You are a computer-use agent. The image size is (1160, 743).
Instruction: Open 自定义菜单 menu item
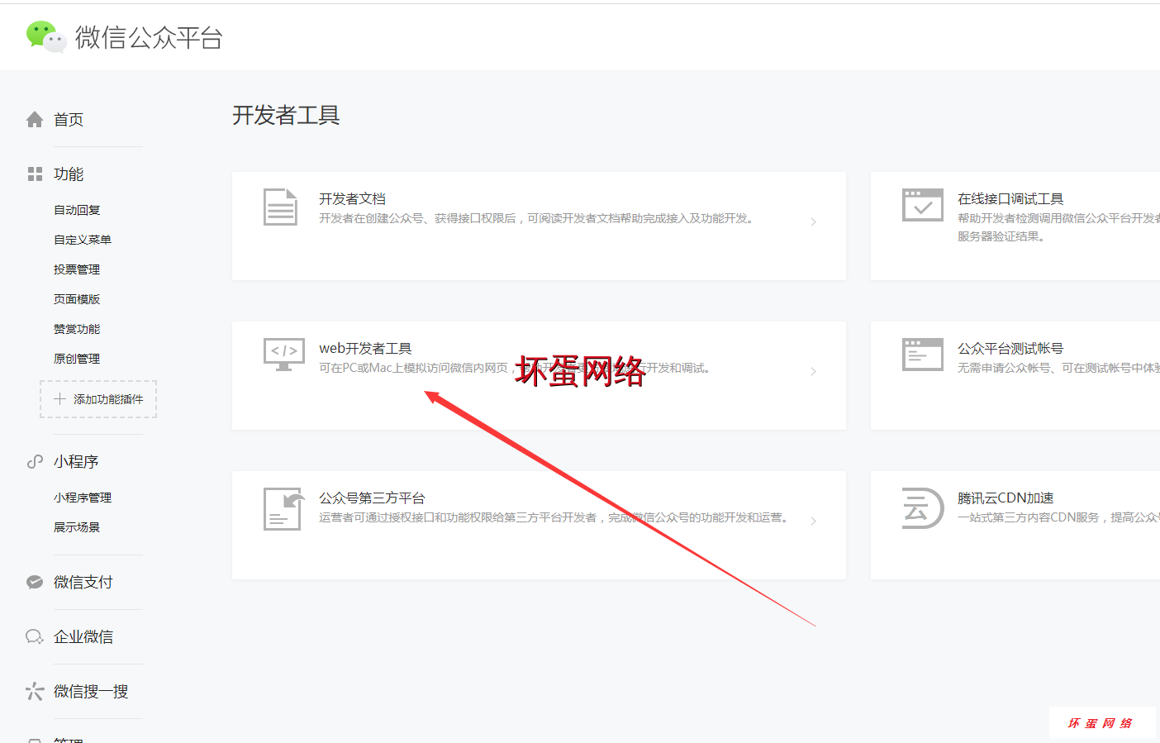click(83, 241)
